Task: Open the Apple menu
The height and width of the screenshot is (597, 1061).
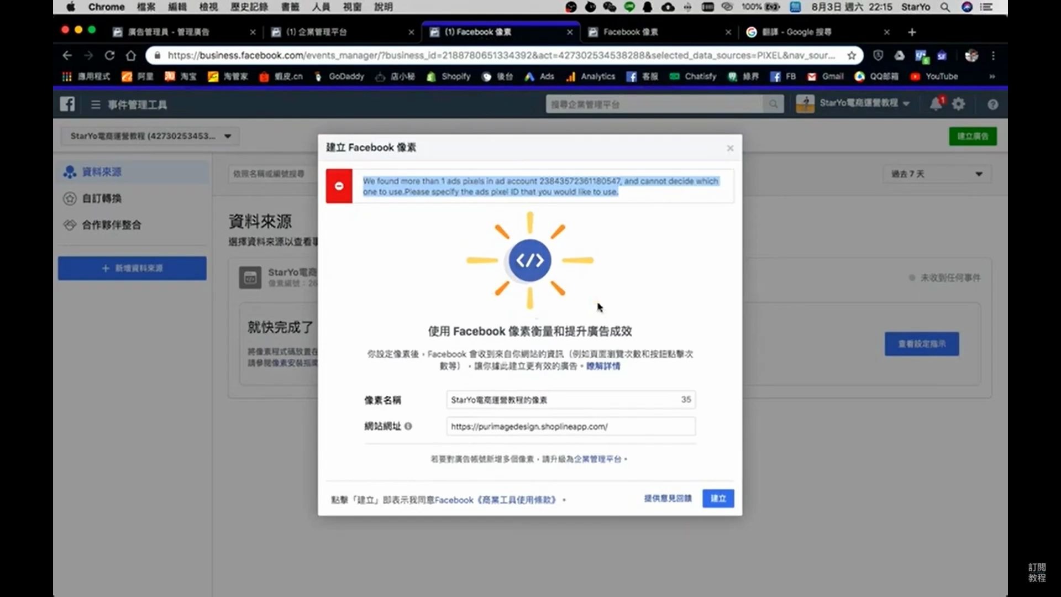Action: (x=71, y=7)
